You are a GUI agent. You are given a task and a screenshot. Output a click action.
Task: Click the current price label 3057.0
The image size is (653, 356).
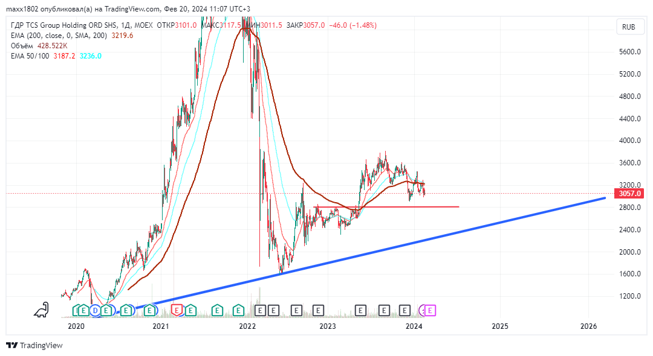point(629,194)
